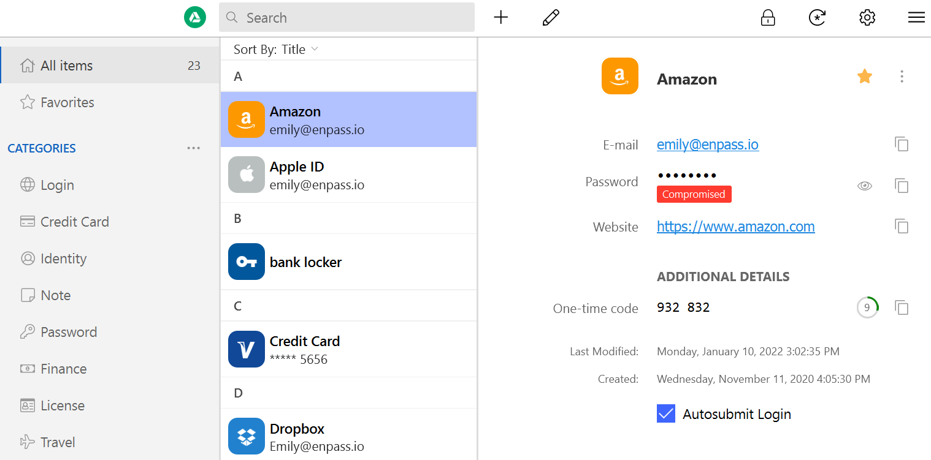Click the magnifier icon in the search bar
Image resolution: width=931 pixels, height=460 pixels.
point(232,17)
